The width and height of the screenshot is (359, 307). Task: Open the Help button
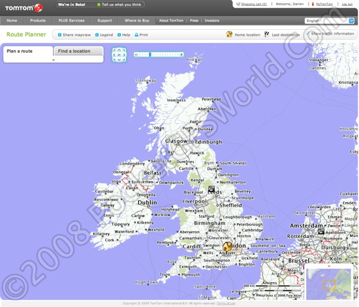[x=124, y=35]
